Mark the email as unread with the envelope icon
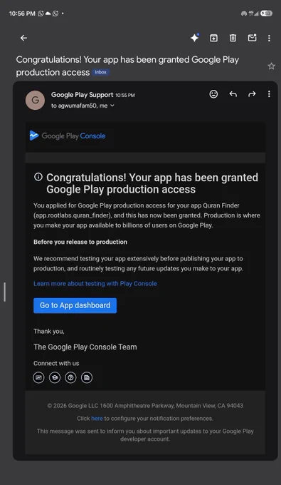This screenshot has height=485, width=281. point(252,38)
